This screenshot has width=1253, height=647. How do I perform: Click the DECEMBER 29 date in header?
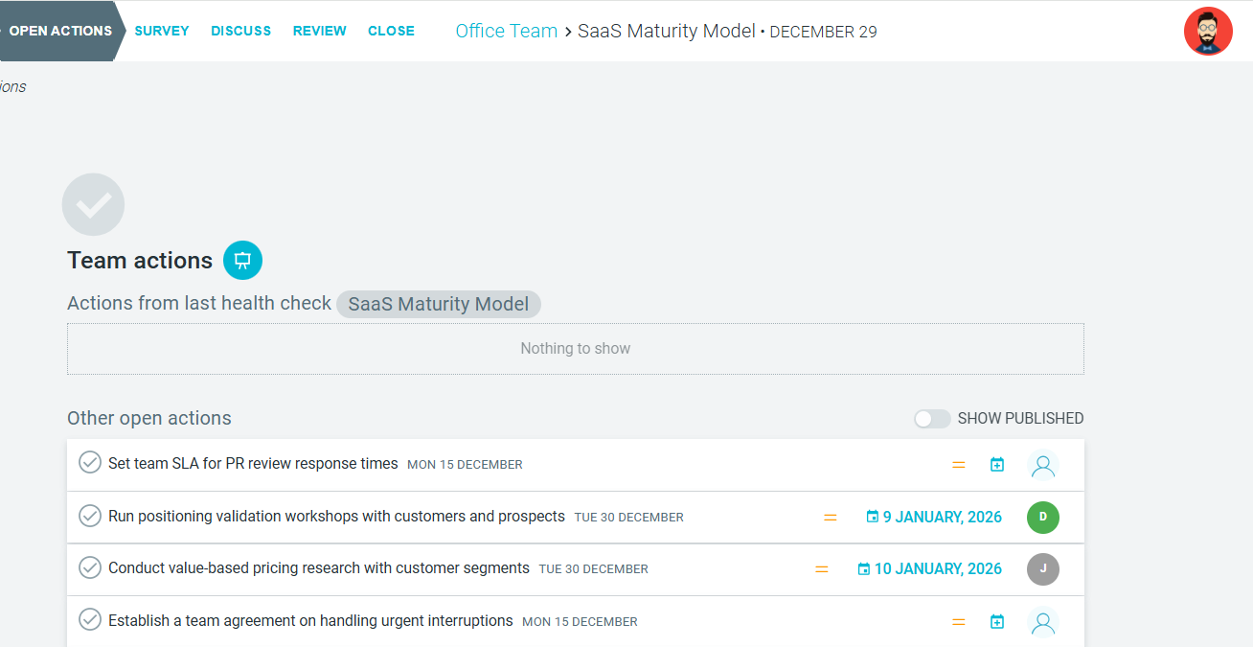click(823, 32)
